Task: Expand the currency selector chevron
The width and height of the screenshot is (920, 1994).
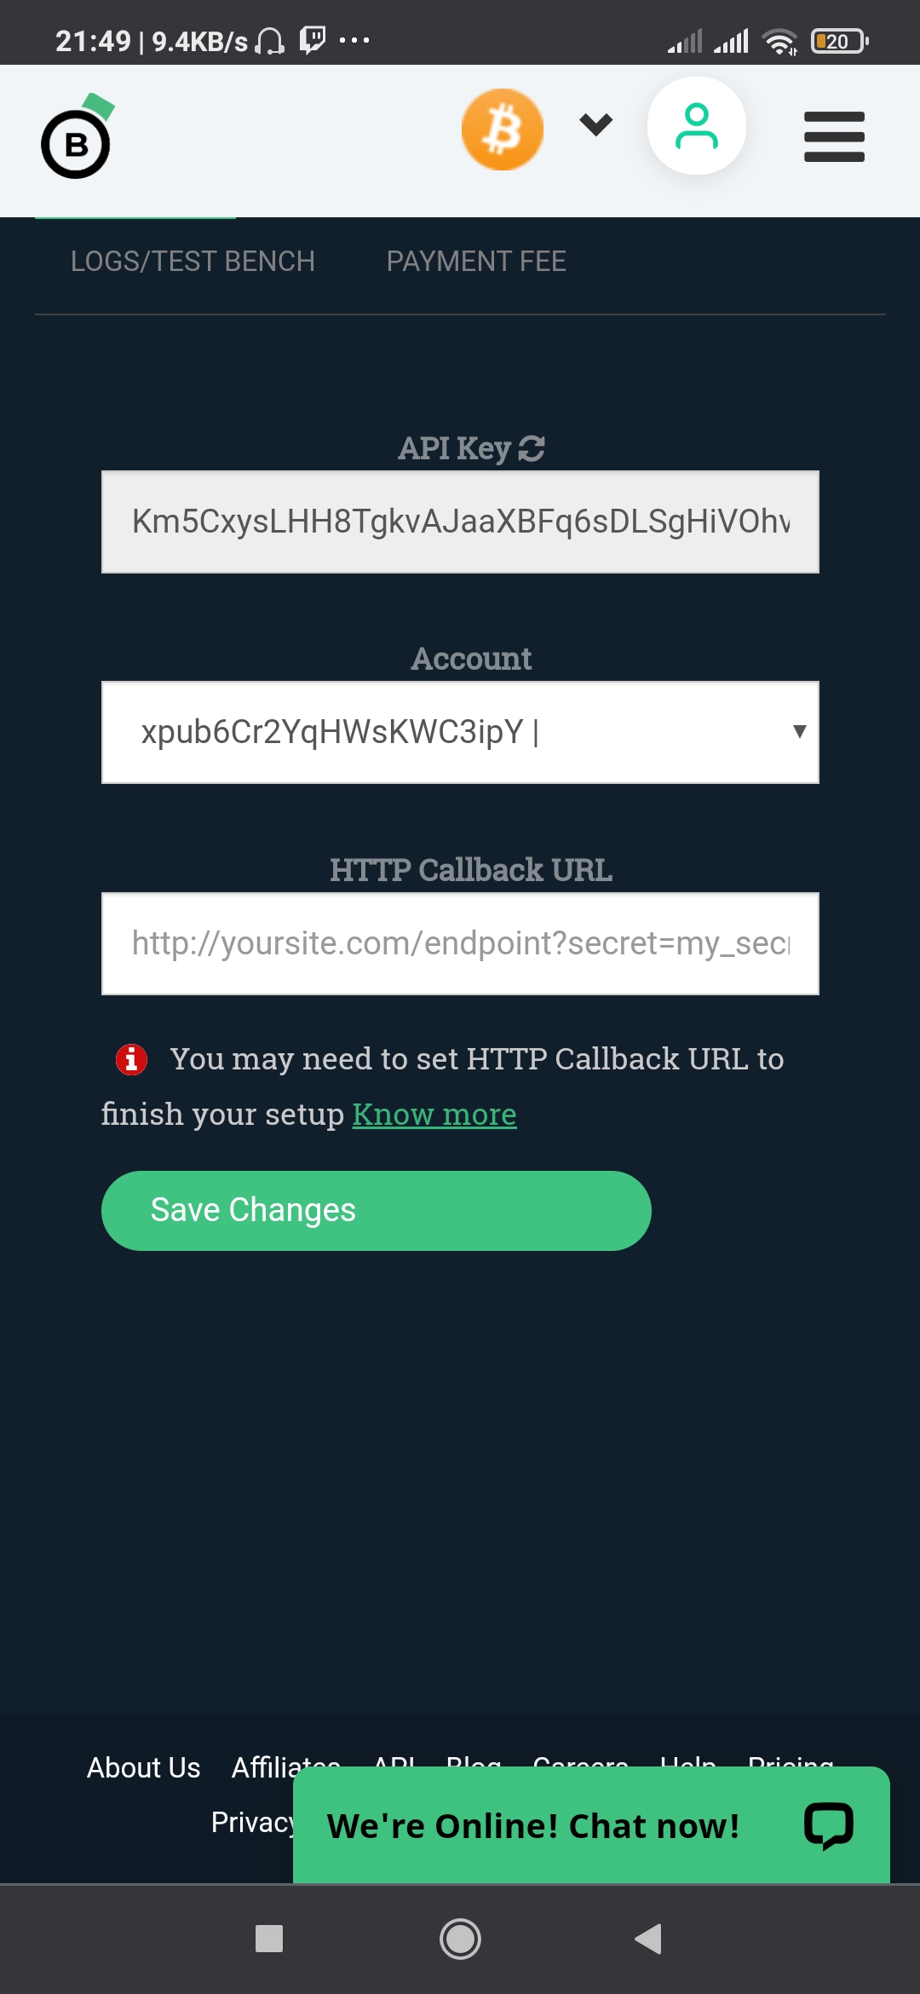Action: click(x=595, y=124)
